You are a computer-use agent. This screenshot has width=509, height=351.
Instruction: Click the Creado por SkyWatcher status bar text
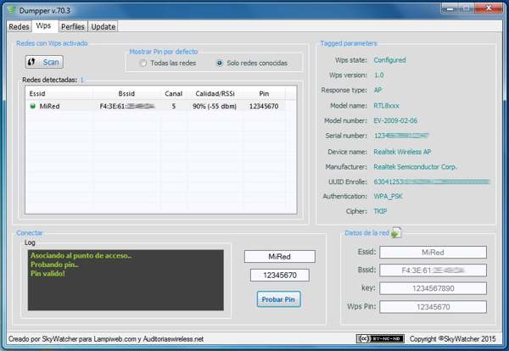[x=106, y=338]
